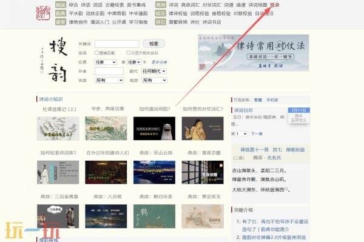Click the 下一首 next poem link

pyautogui.click(x=257, y=133)
